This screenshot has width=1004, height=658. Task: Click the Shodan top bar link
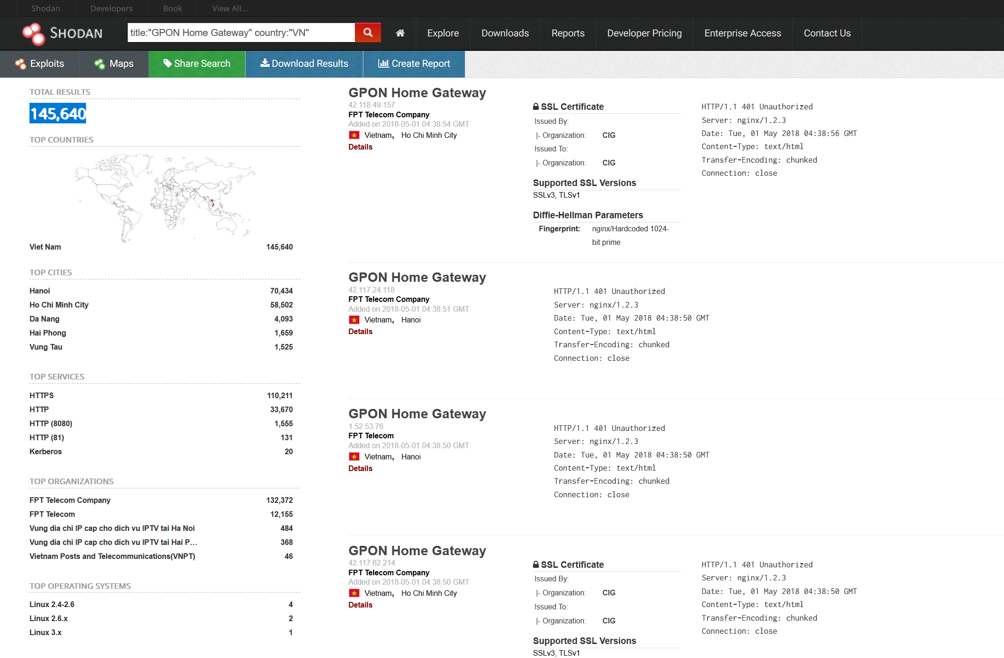[x=45, y=8]
